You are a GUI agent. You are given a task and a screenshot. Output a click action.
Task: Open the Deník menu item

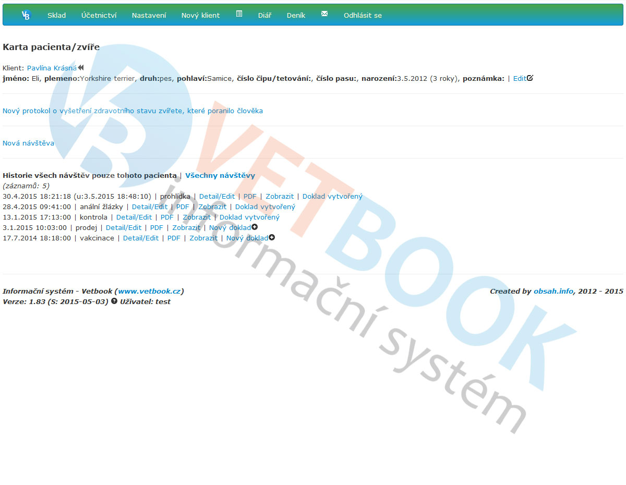pos(296,15)
